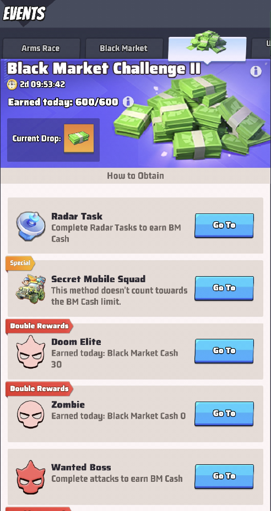Open Zombie via its Go To button
Image resolution: width=271 pixels, height=511 pixels.
pyautogui.click(x=224, y=414)
